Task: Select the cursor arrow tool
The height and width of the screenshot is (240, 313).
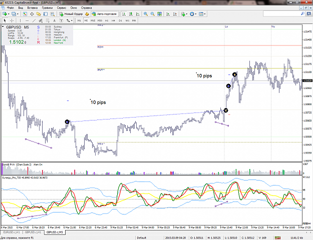Action: pos(5,20)
